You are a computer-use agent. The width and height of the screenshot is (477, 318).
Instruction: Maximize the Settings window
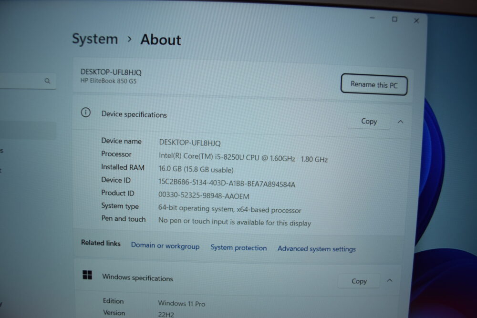[394, 19]
